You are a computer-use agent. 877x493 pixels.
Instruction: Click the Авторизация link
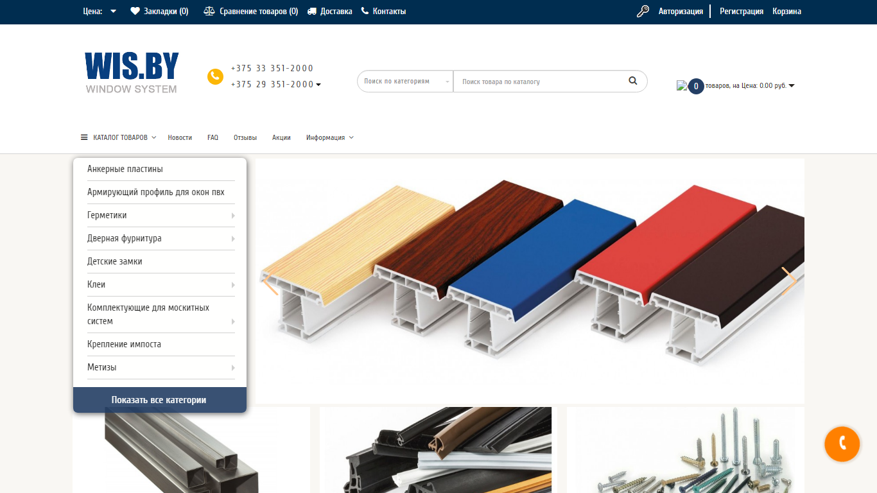[681, 11]
